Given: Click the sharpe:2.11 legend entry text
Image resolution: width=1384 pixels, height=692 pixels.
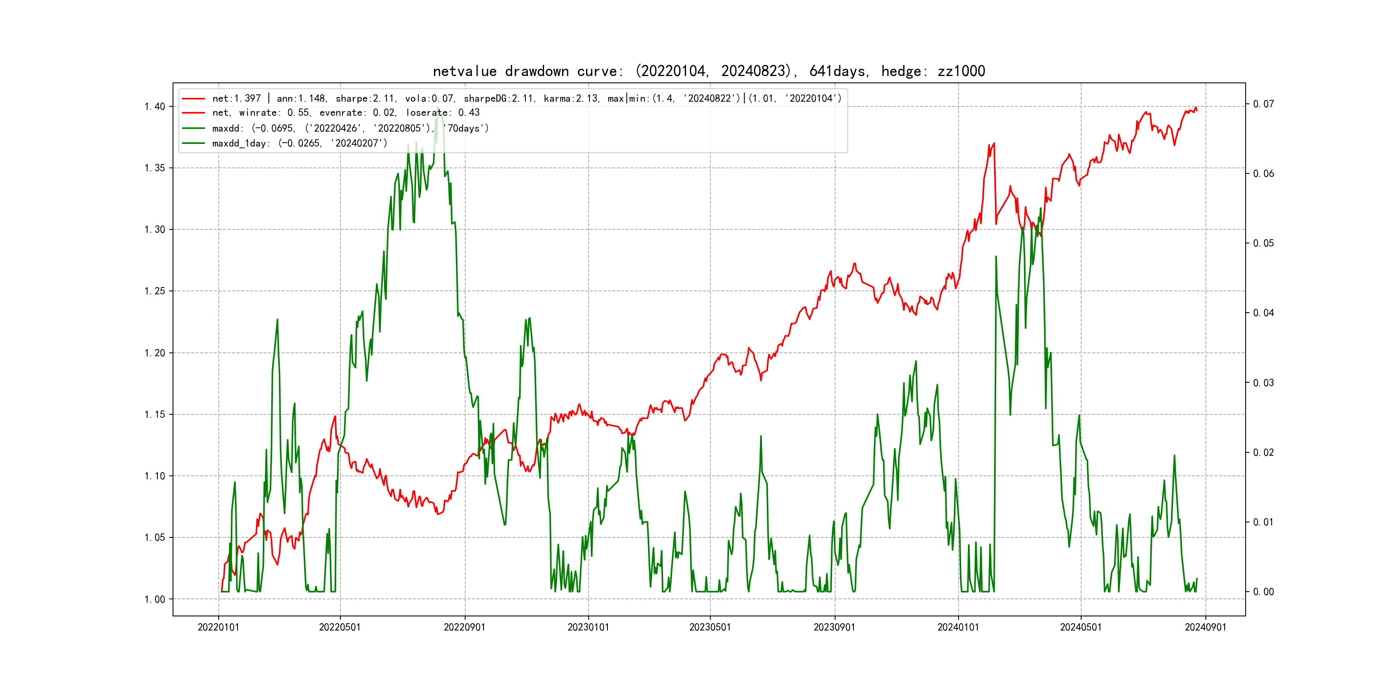Looking at the screenshot, I should (x=365, y=99).
